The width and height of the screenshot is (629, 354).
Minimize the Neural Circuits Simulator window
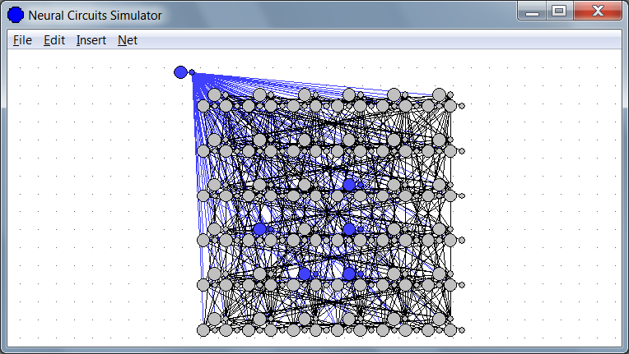coord(533,11)
